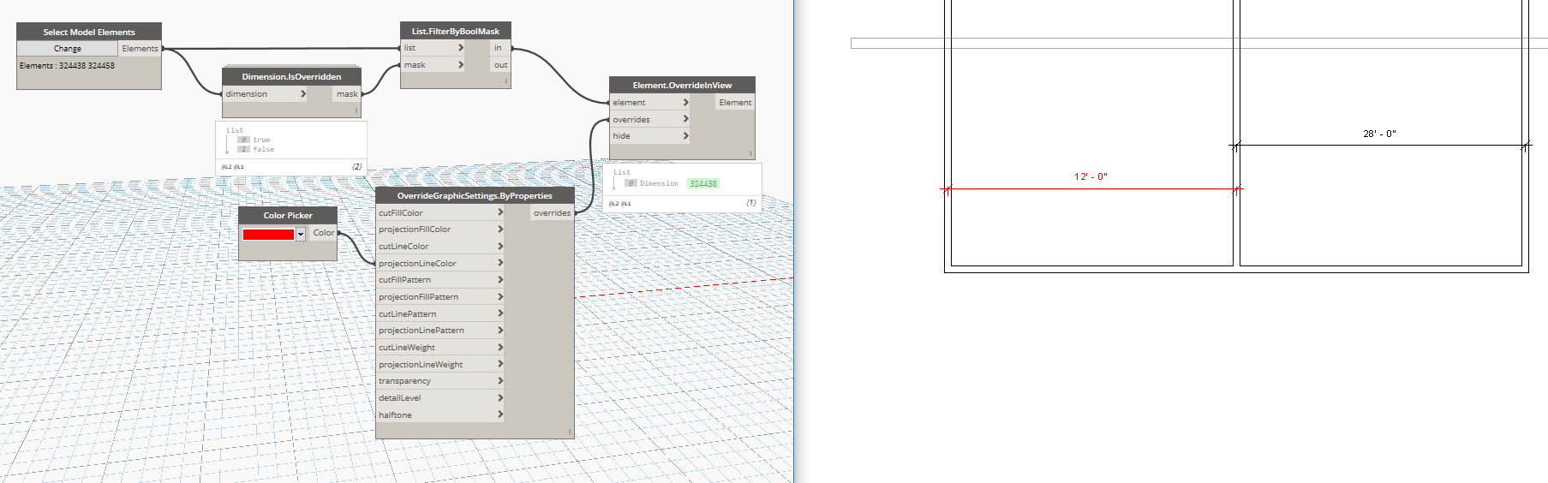Screen dimensions: 1548x483
Task: Click the overrides output port of OverrideGraphicSettings
Action: (552, 213)
